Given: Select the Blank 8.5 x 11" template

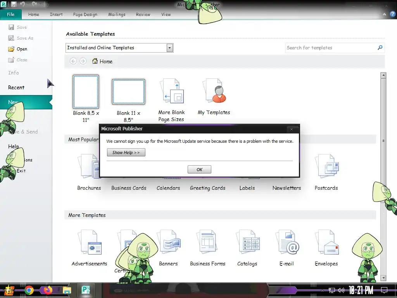Looking at the screenshot, I should [x=86, y=92].
